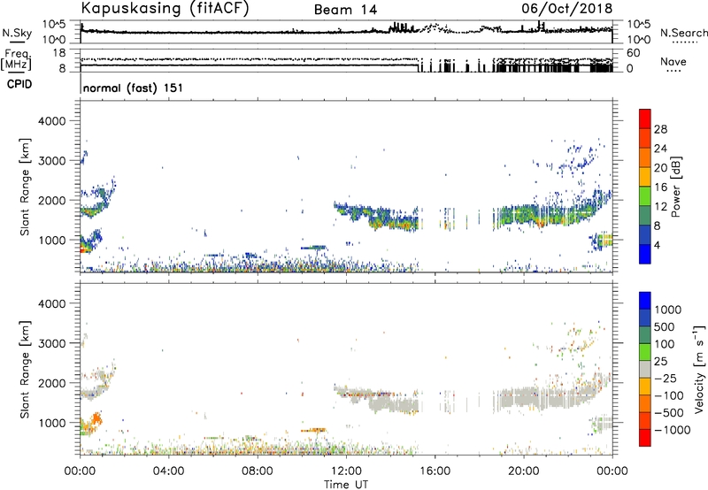Click the power panel 'Slant Range [km]' label
The width and height of the screenshot is (708, 490).
25,187
